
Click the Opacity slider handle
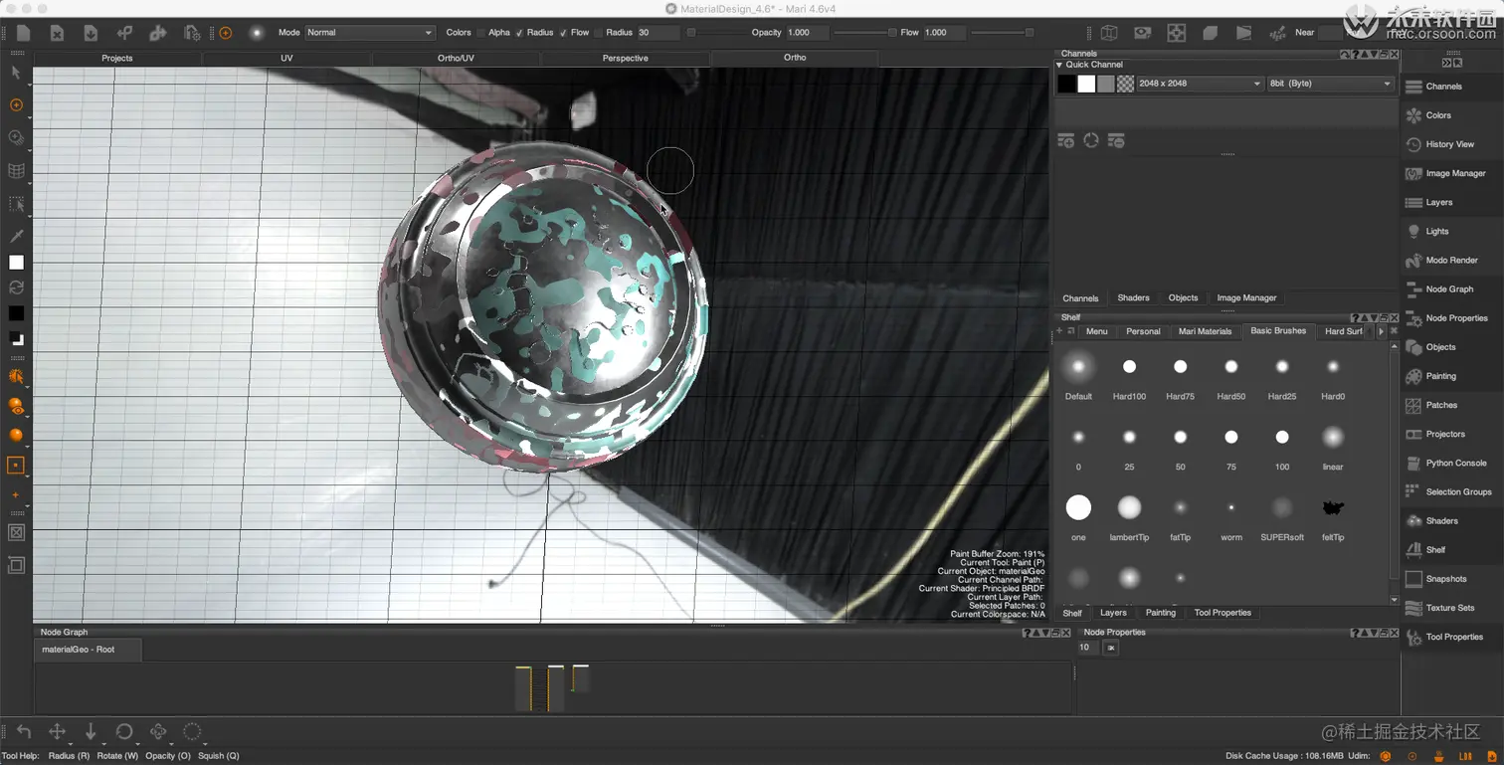tap(892, 33)
